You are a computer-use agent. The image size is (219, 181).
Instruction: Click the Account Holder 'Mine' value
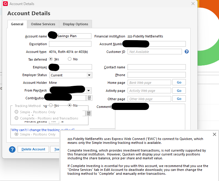(x=53, y=83)
